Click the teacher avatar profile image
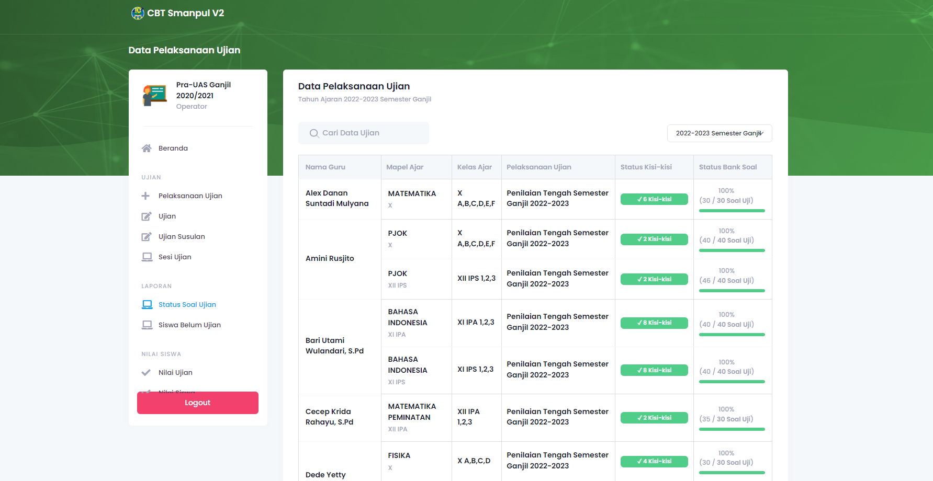This screenshot has width=933, height=481. [154, 95]
